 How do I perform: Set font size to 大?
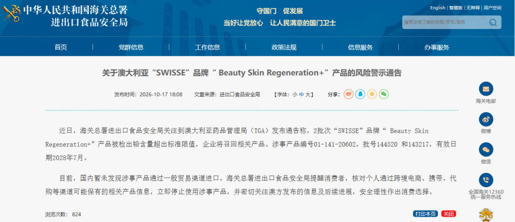point(308,94)
